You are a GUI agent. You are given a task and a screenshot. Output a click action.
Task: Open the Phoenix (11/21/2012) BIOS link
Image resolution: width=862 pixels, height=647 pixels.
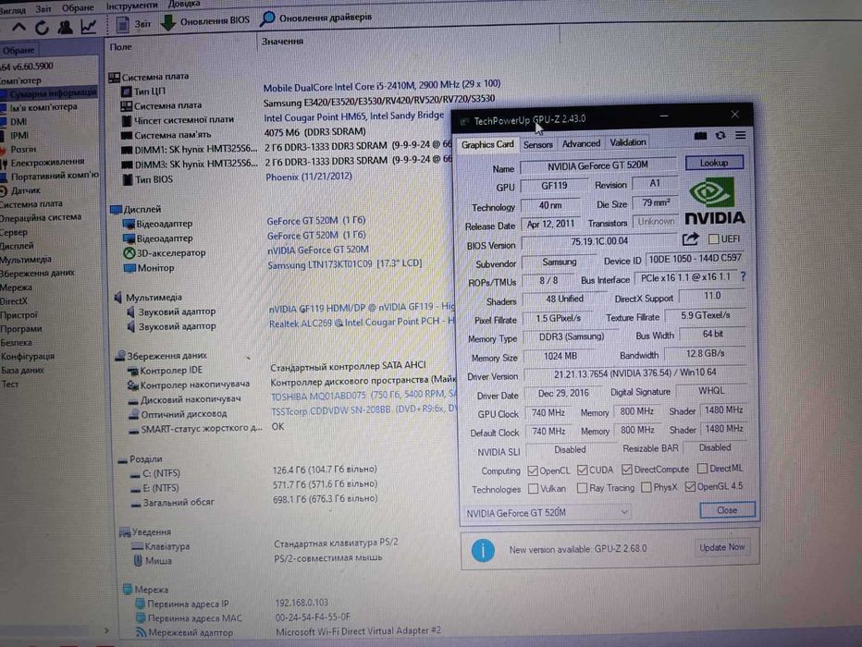coord(309,177)
